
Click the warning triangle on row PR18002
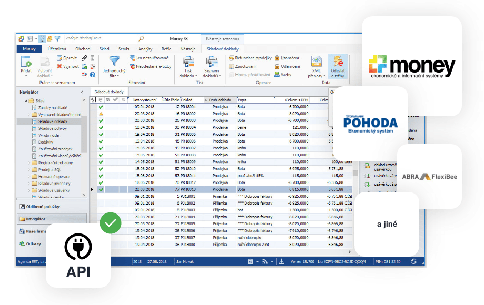point(101,114)
